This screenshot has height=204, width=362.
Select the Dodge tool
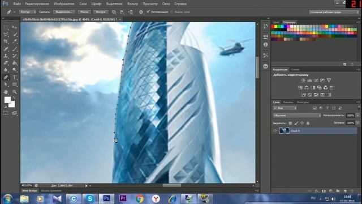tap(15, 70)
